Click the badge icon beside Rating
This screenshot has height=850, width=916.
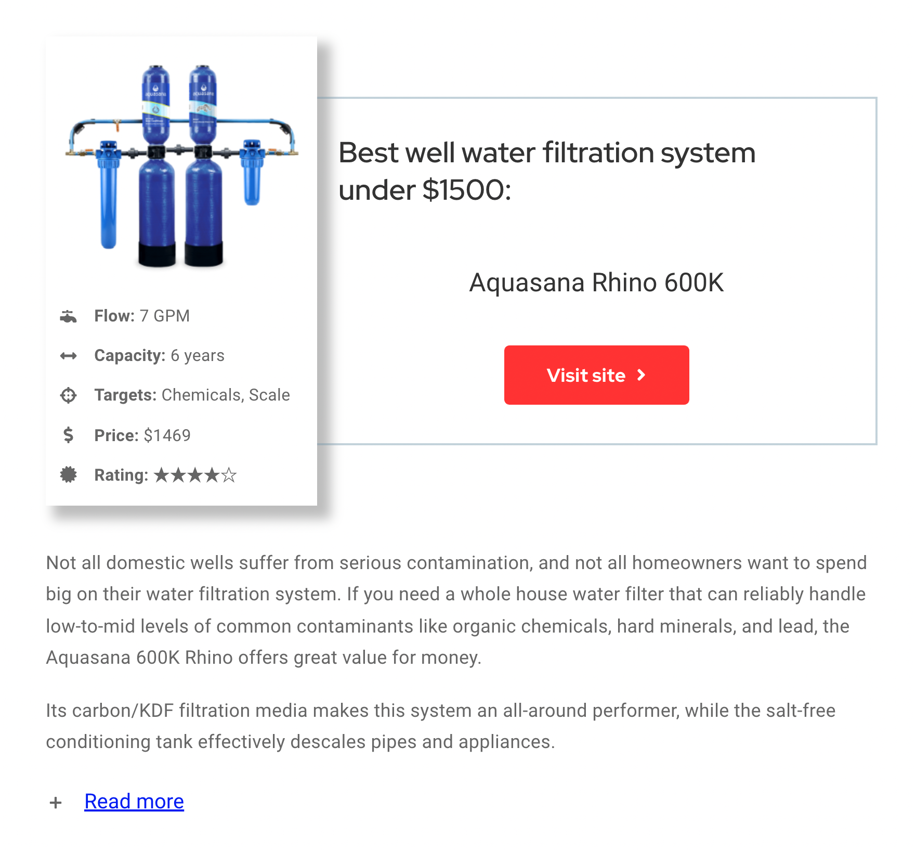68,474
